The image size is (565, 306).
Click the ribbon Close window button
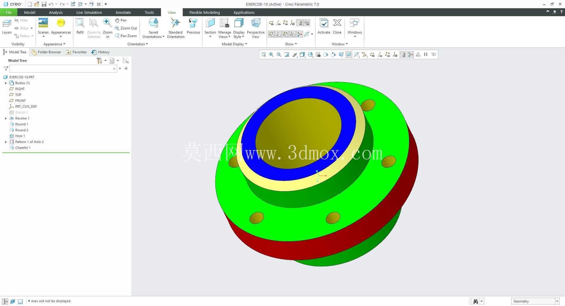tap(337, 26)
